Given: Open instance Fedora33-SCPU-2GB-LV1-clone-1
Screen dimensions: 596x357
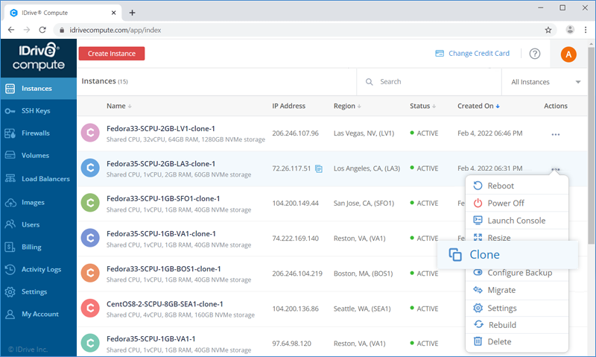Looking at the screenshot, I should pos(160,128).
